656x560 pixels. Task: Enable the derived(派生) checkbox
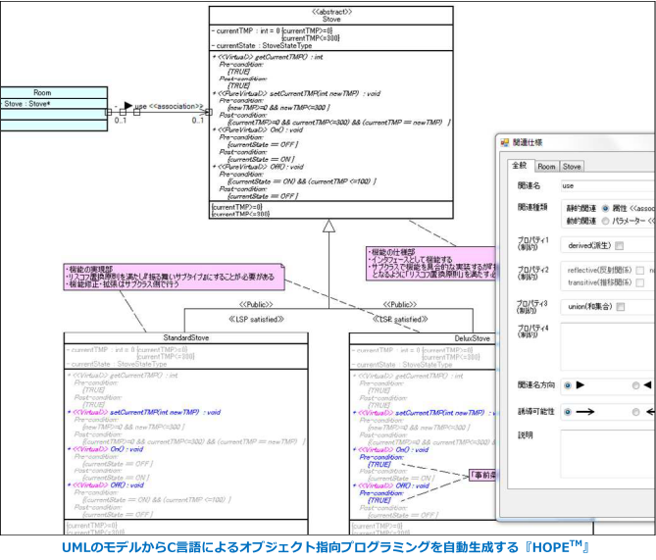(x=619, y=246)
